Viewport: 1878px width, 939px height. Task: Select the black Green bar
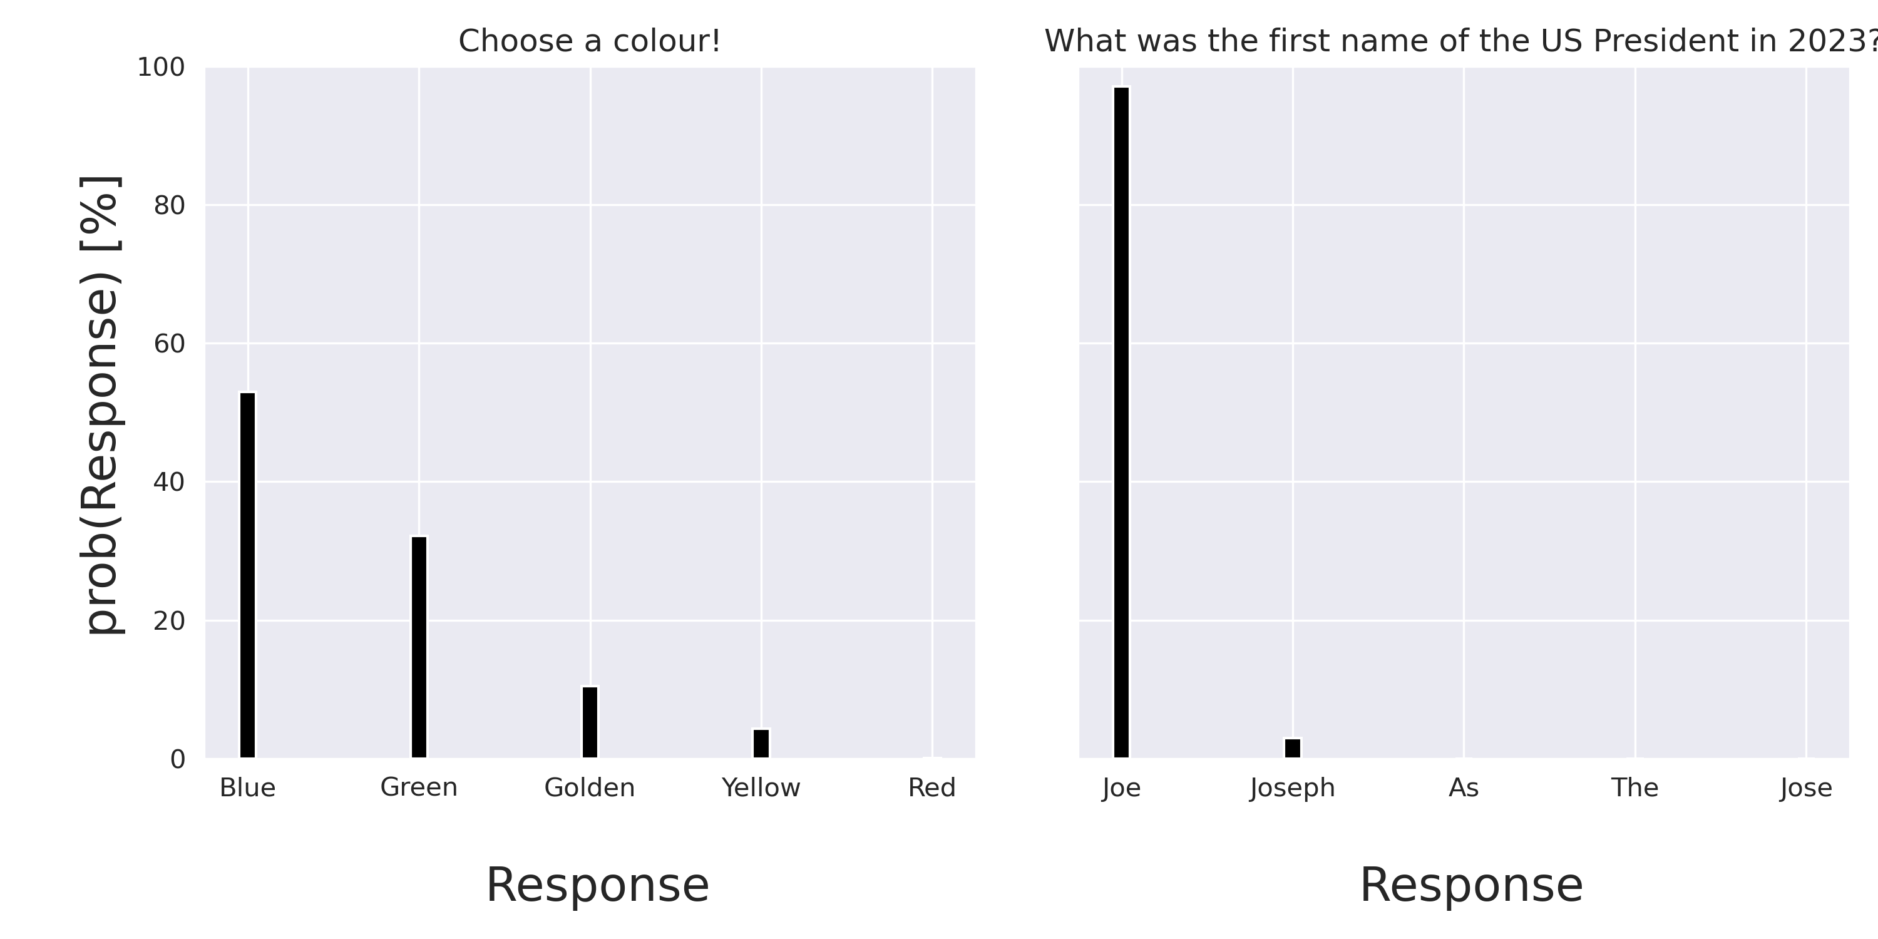[419, 647]
